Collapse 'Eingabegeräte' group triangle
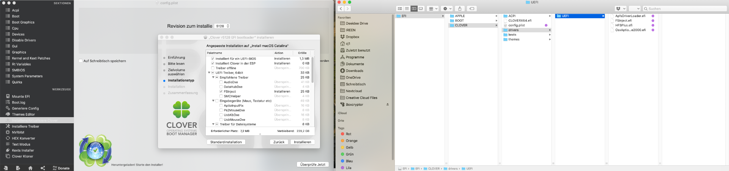Image resolution: width=729 pixels, height=171 pixels. [x=213, y=101]
